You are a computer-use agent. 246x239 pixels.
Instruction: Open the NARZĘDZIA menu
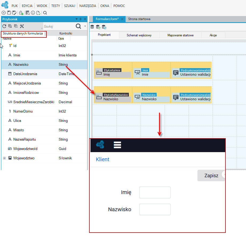[88, 6]
